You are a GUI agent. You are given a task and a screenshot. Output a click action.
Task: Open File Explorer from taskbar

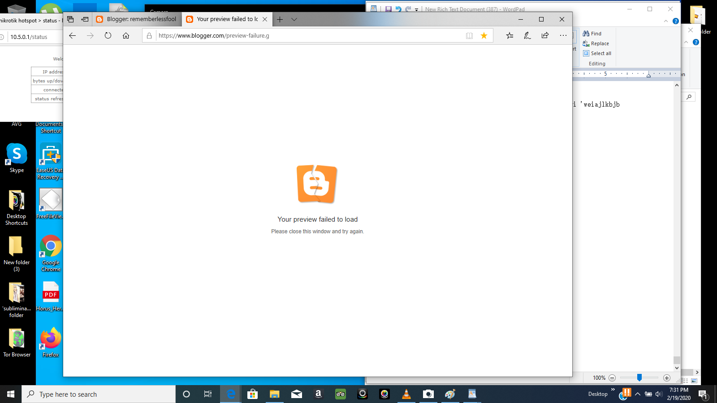[x=274, y=394]
